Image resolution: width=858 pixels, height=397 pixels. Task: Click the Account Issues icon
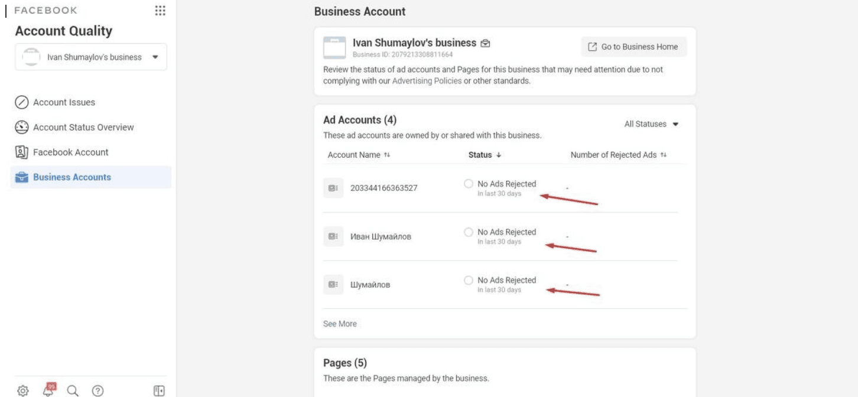pos(22,102)
